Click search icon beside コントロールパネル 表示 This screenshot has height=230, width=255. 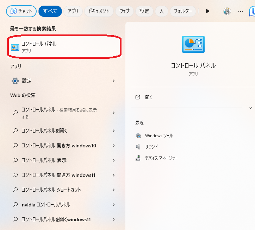point(15,160)
